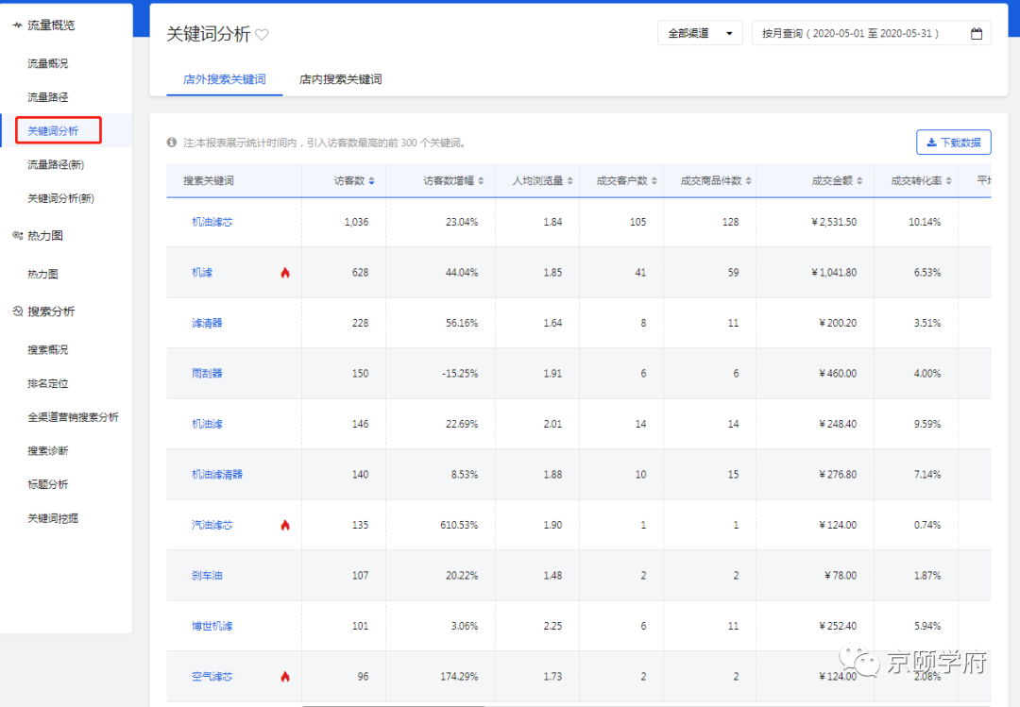This screenshot has width=1020, height=707.
Task: Click the magnifier icon beside 搜索分析
Action: (18, 311)
